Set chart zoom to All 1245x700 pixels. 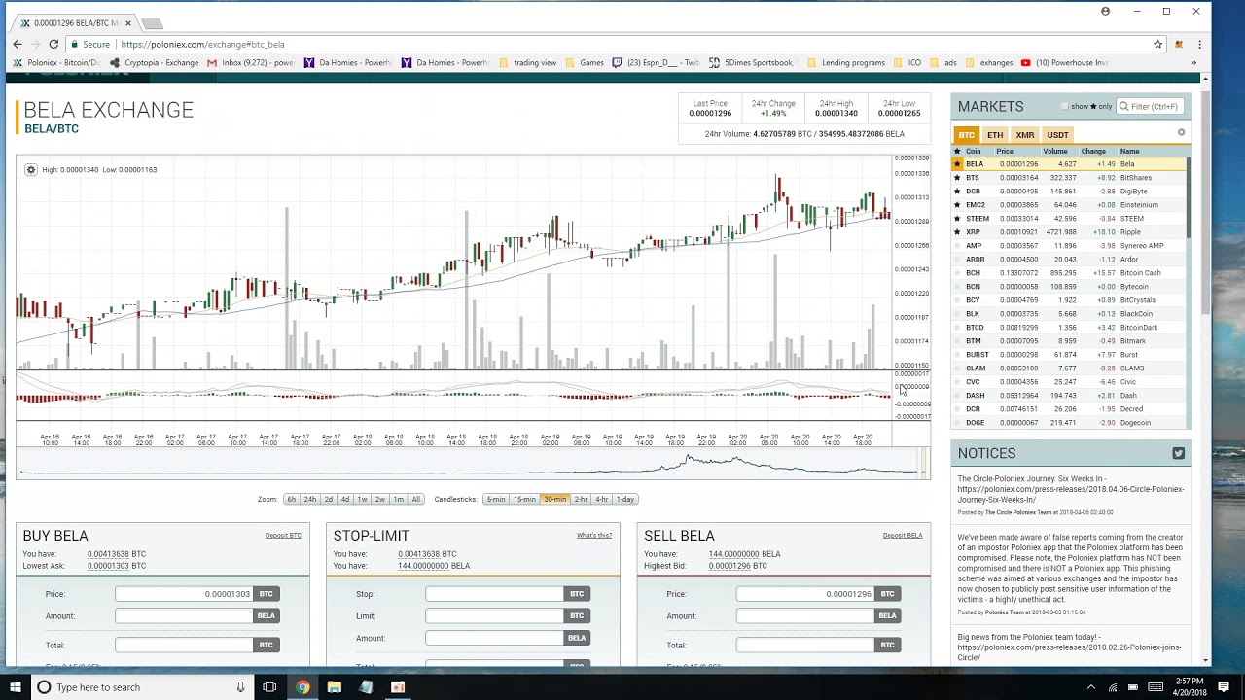tap(415, 499)
